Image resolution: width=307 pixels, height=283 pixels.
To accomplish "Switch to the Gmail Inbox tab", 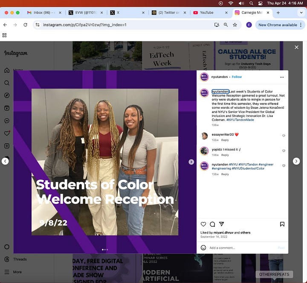I will point(44,12).
